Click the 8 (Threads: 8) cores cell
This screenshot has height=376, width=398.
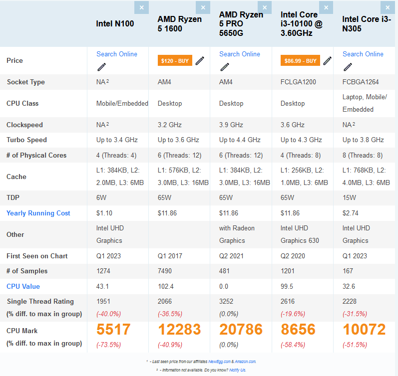[363, 156]
